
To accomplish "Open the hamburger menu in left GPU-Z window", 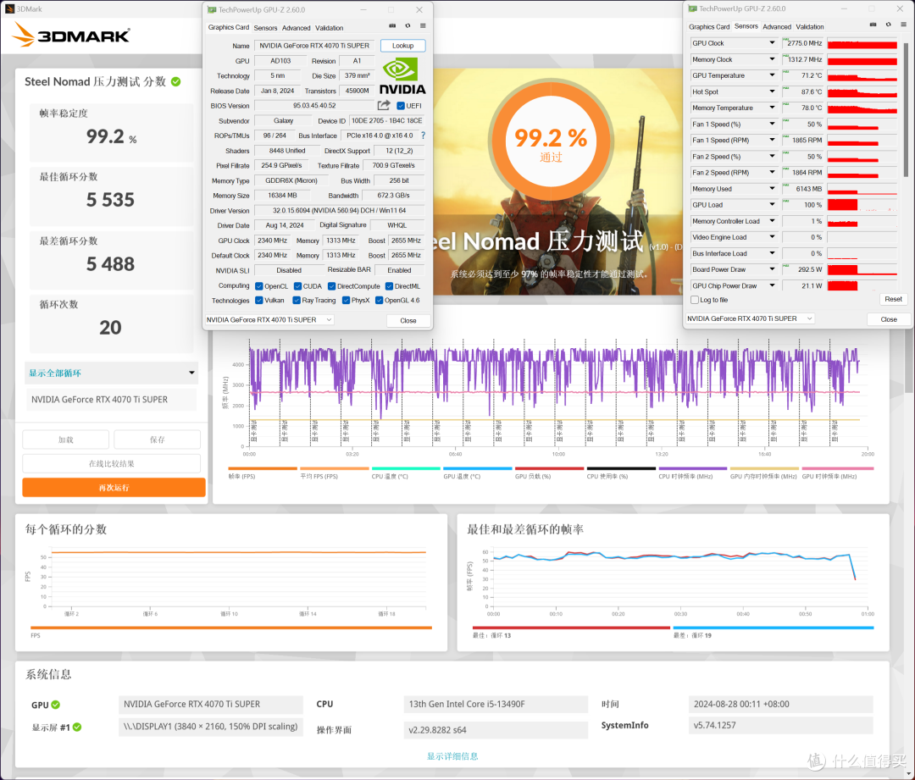I will tap(423, 26).
